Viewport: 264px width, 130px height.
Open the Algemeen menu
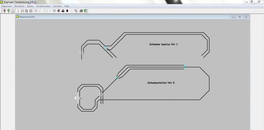coord(7,6)
